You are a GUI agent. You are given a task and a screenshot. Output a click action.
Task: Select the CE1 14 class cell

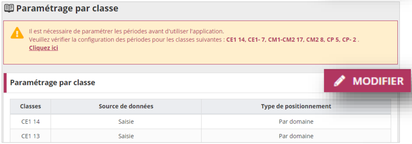(30, 121)
